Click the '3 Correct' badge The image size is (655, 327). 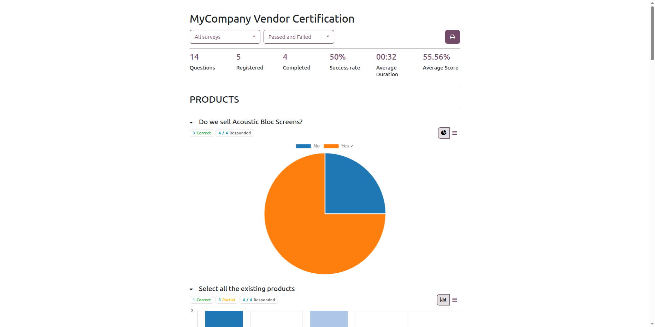coord(202,133)
